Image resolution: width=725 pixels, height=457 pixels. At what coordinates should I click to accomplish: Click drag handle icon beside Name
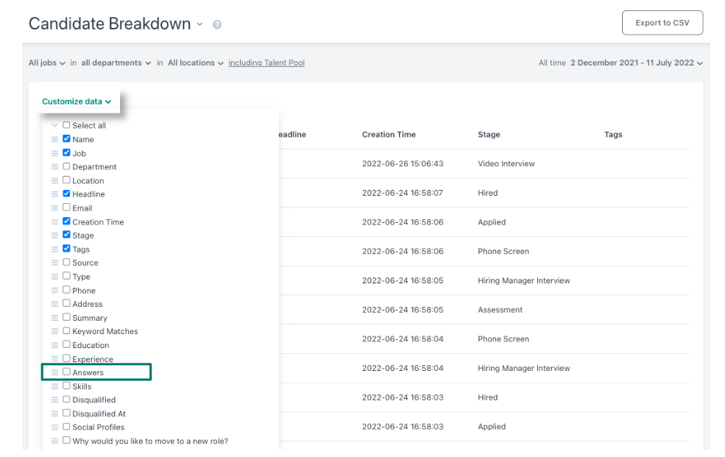click(54, 139)
